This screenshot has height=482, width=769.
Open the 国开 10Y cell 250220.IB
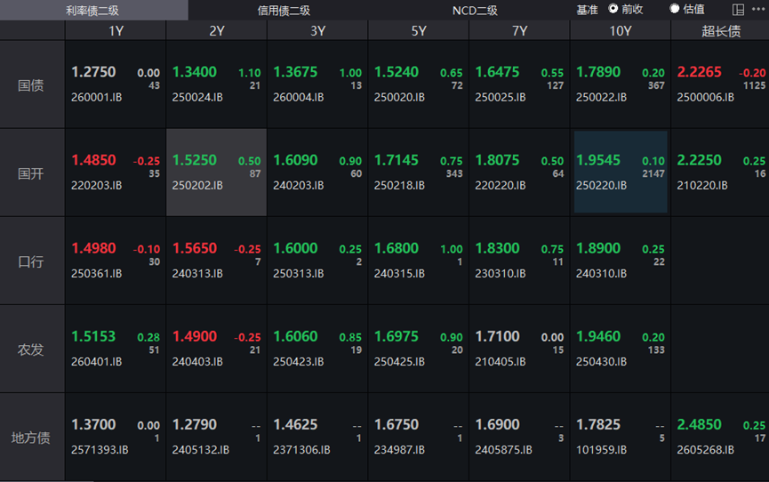coord(621,173)
